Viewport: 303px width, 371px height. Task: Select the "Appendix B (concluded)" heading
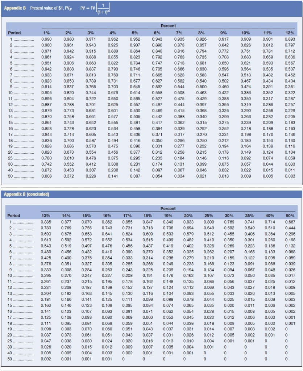click(26, 194)
